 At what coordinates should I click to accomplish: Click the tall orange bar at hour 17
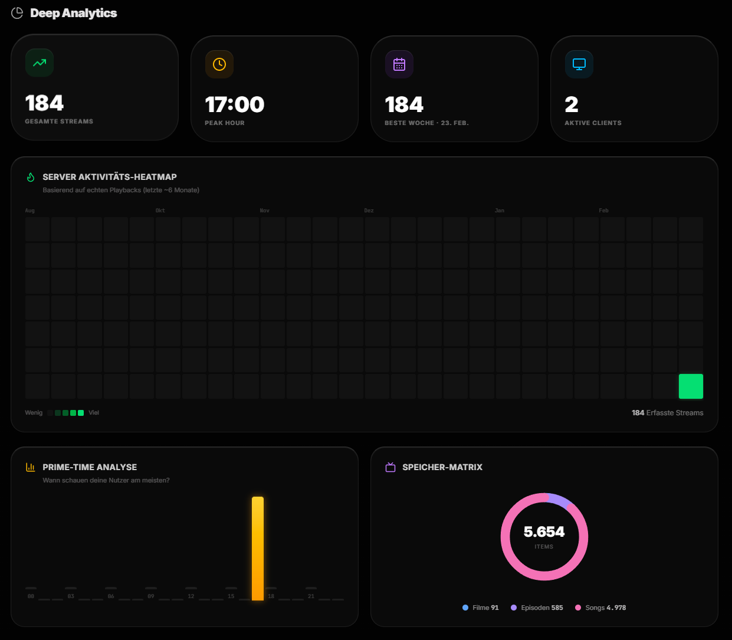tap(258, 549)
